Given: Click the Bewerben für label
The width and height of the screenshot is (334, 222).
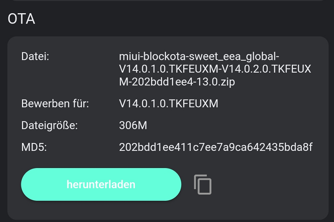Looking at the screenshot, I should coord(55,104).
